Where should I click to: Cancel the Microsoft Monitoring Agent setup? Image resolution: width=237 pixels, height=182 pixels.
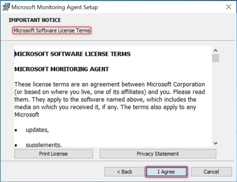[211, 172]
